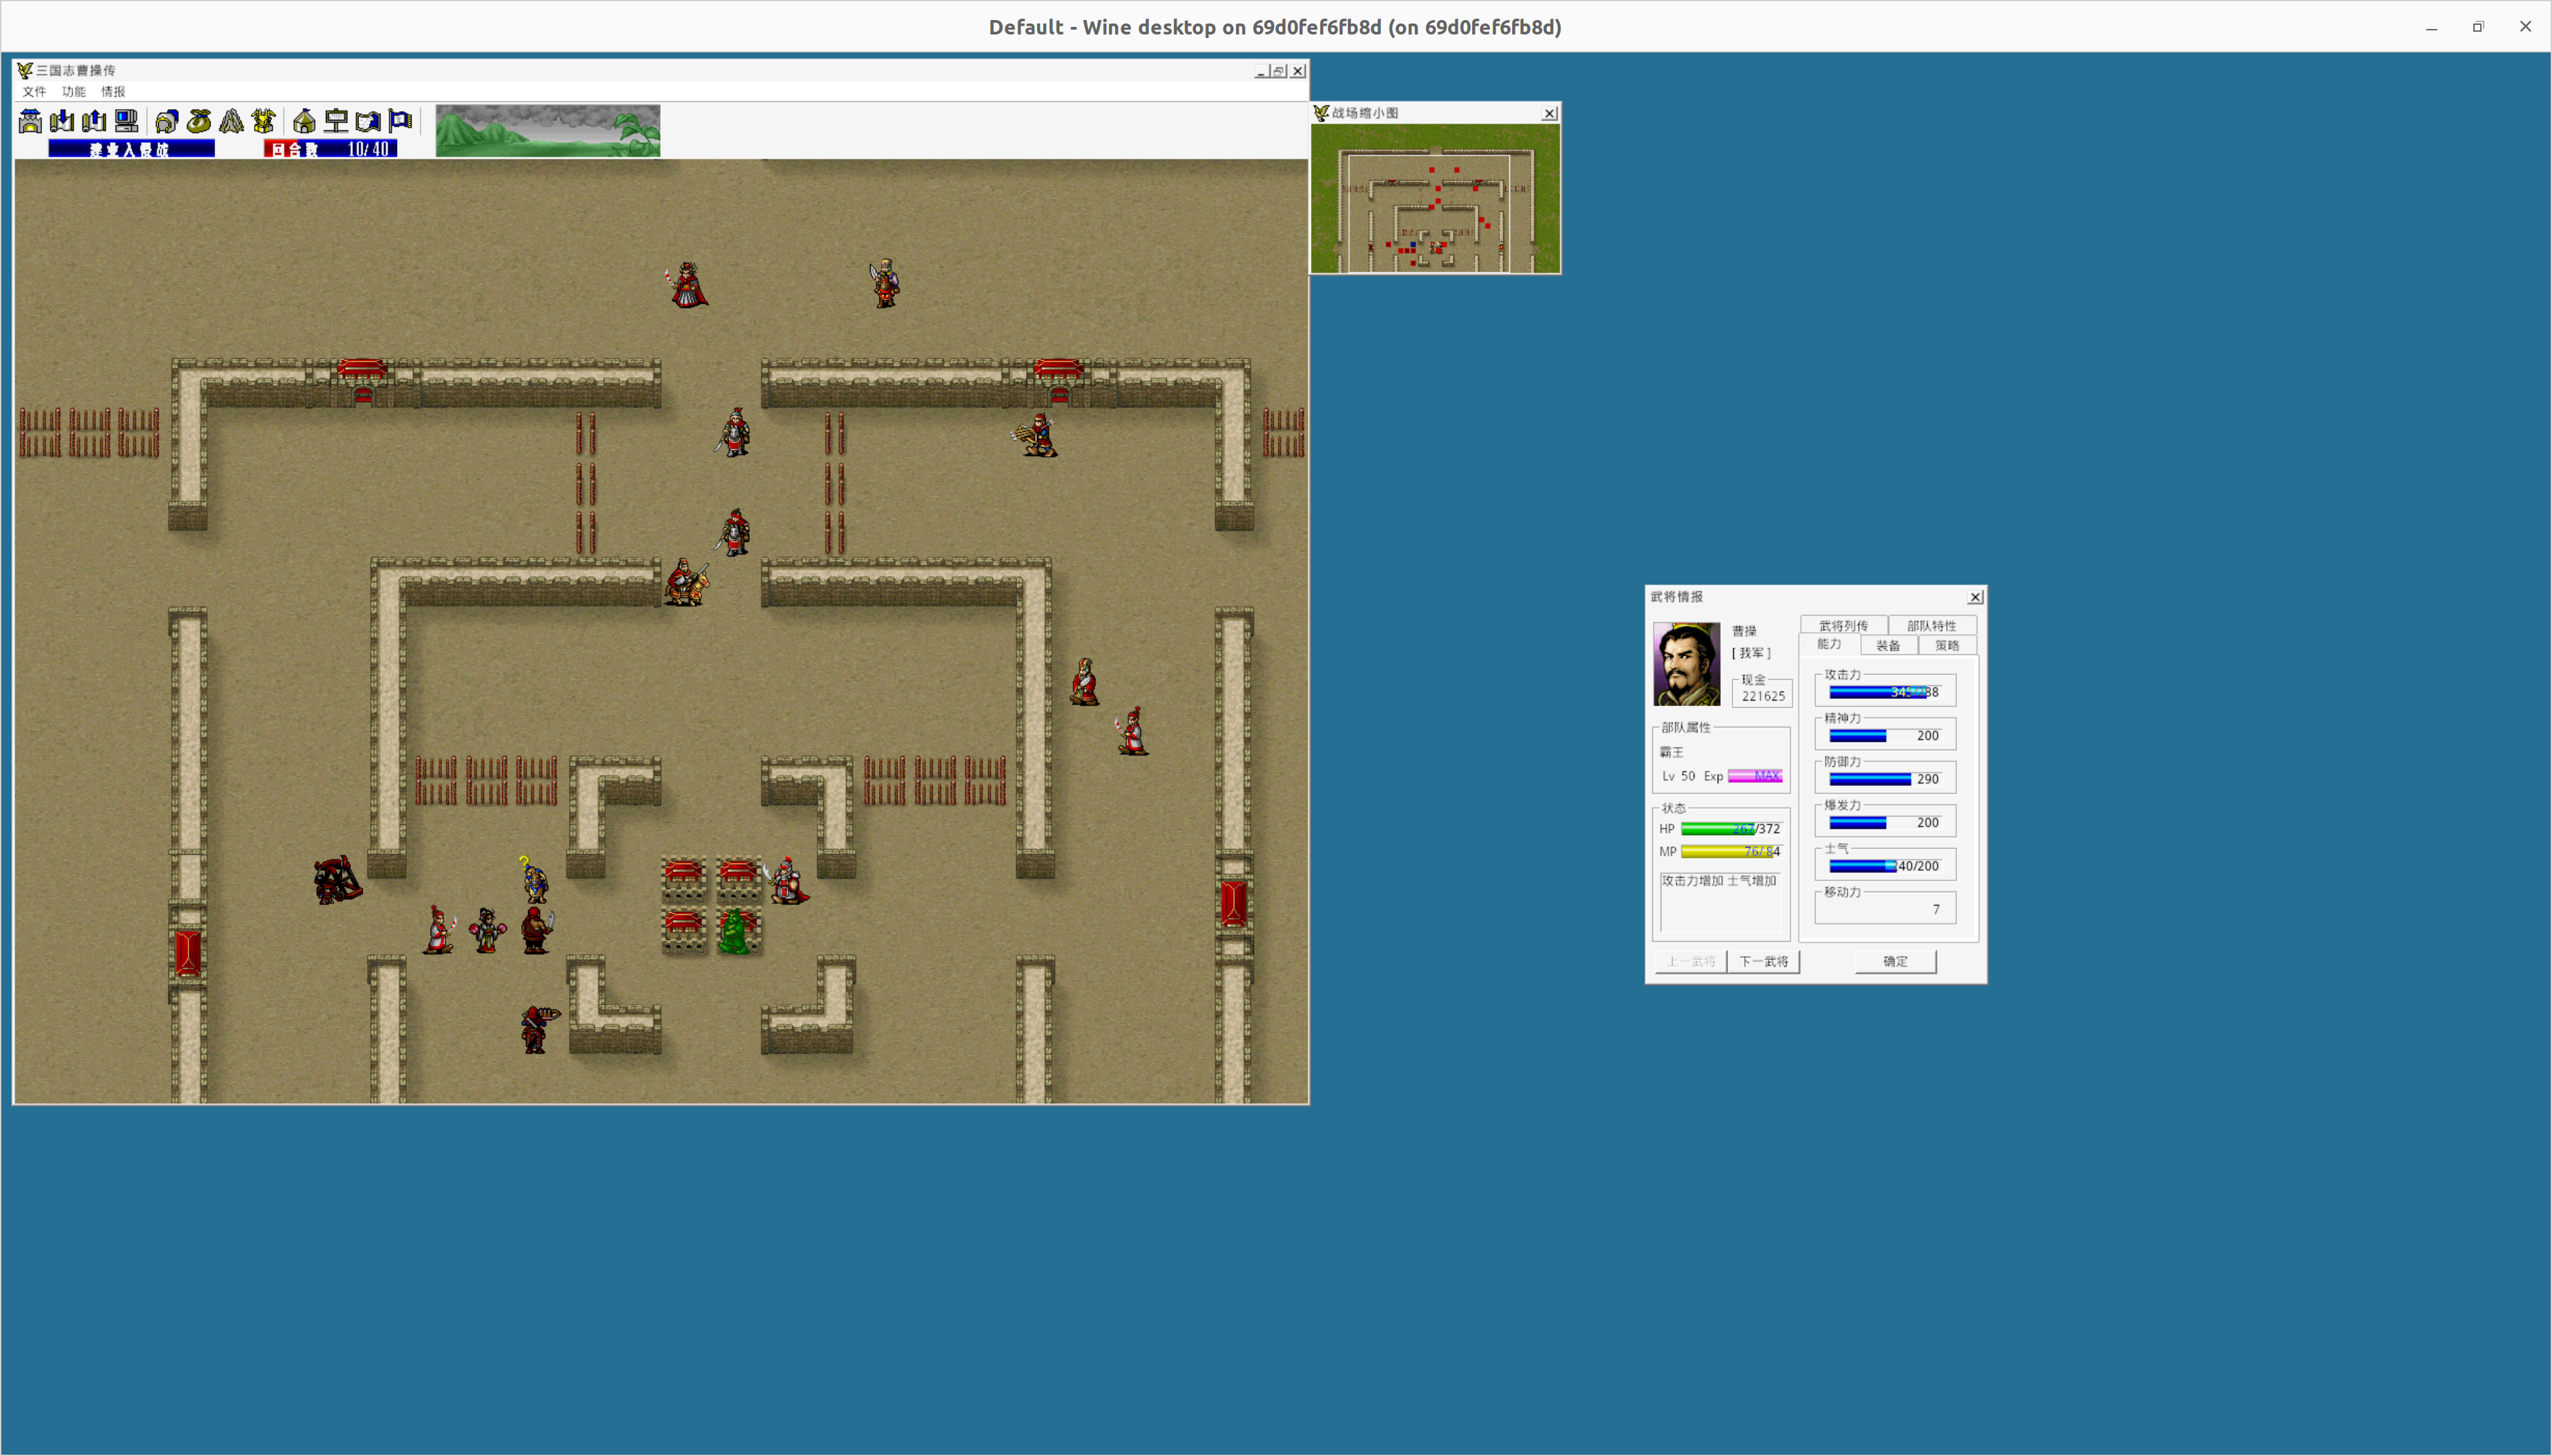Click the map scroll toolbar icon
Image resolution: width=2552 pixels, height=1456 pixels.
pyautogui.click(x=368, y=122)
